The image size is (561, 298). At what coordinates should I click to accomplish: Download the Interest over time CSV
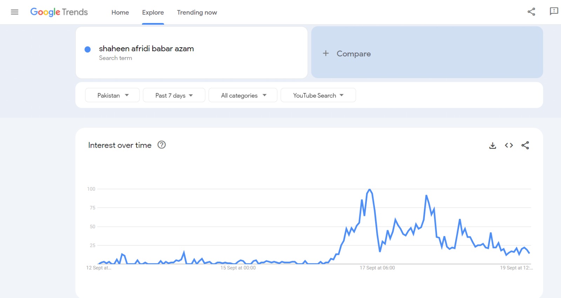(493, 145)
